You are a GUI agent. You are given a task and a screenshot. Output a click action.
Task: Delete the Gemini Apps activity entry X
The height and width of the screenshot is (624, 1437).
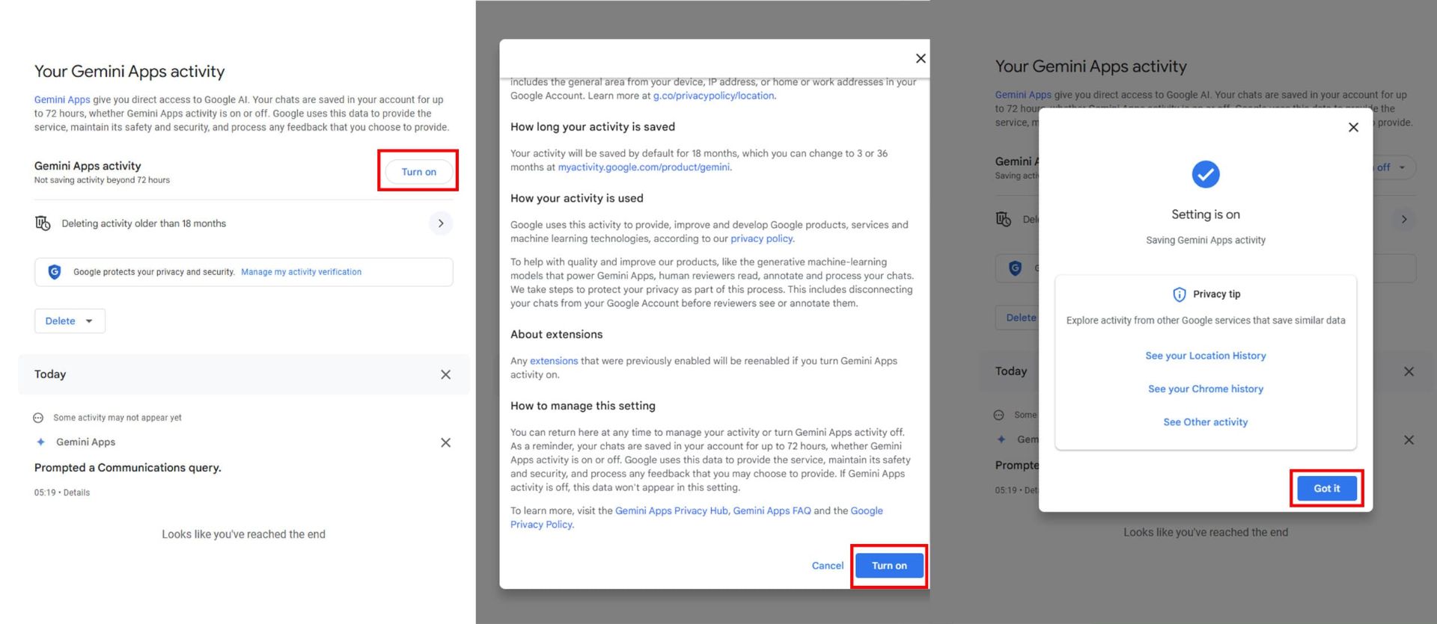coord(445,442)
